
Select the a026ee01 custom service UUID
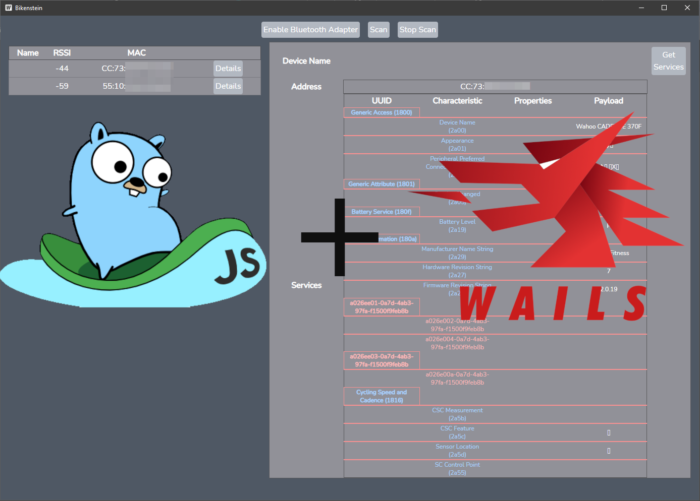click(x=382, y=307)
